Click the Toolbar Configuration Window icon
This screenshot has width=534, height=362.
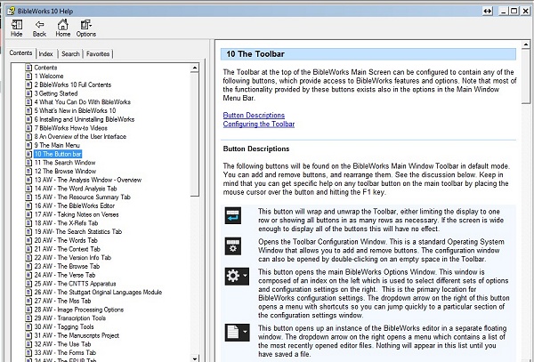pyautogui.click(x=233, y=246)
